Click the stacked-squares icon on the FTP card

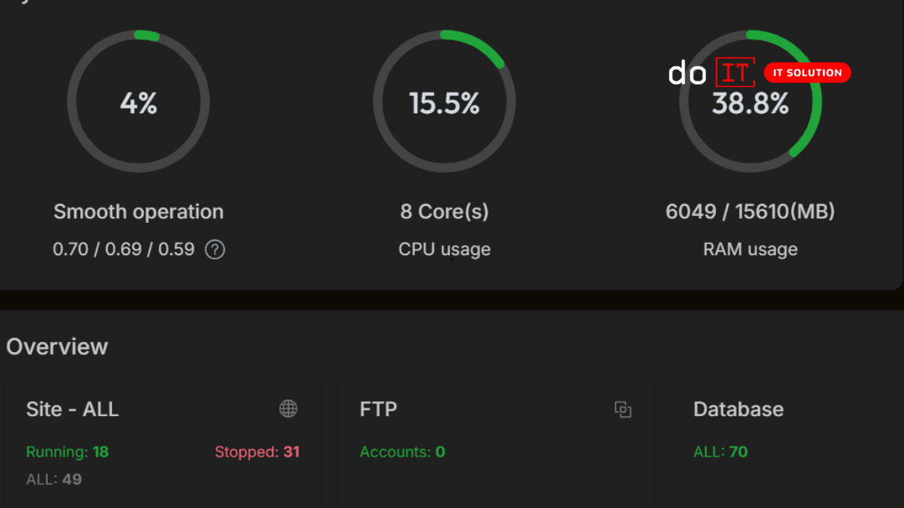tap(623, 409)
